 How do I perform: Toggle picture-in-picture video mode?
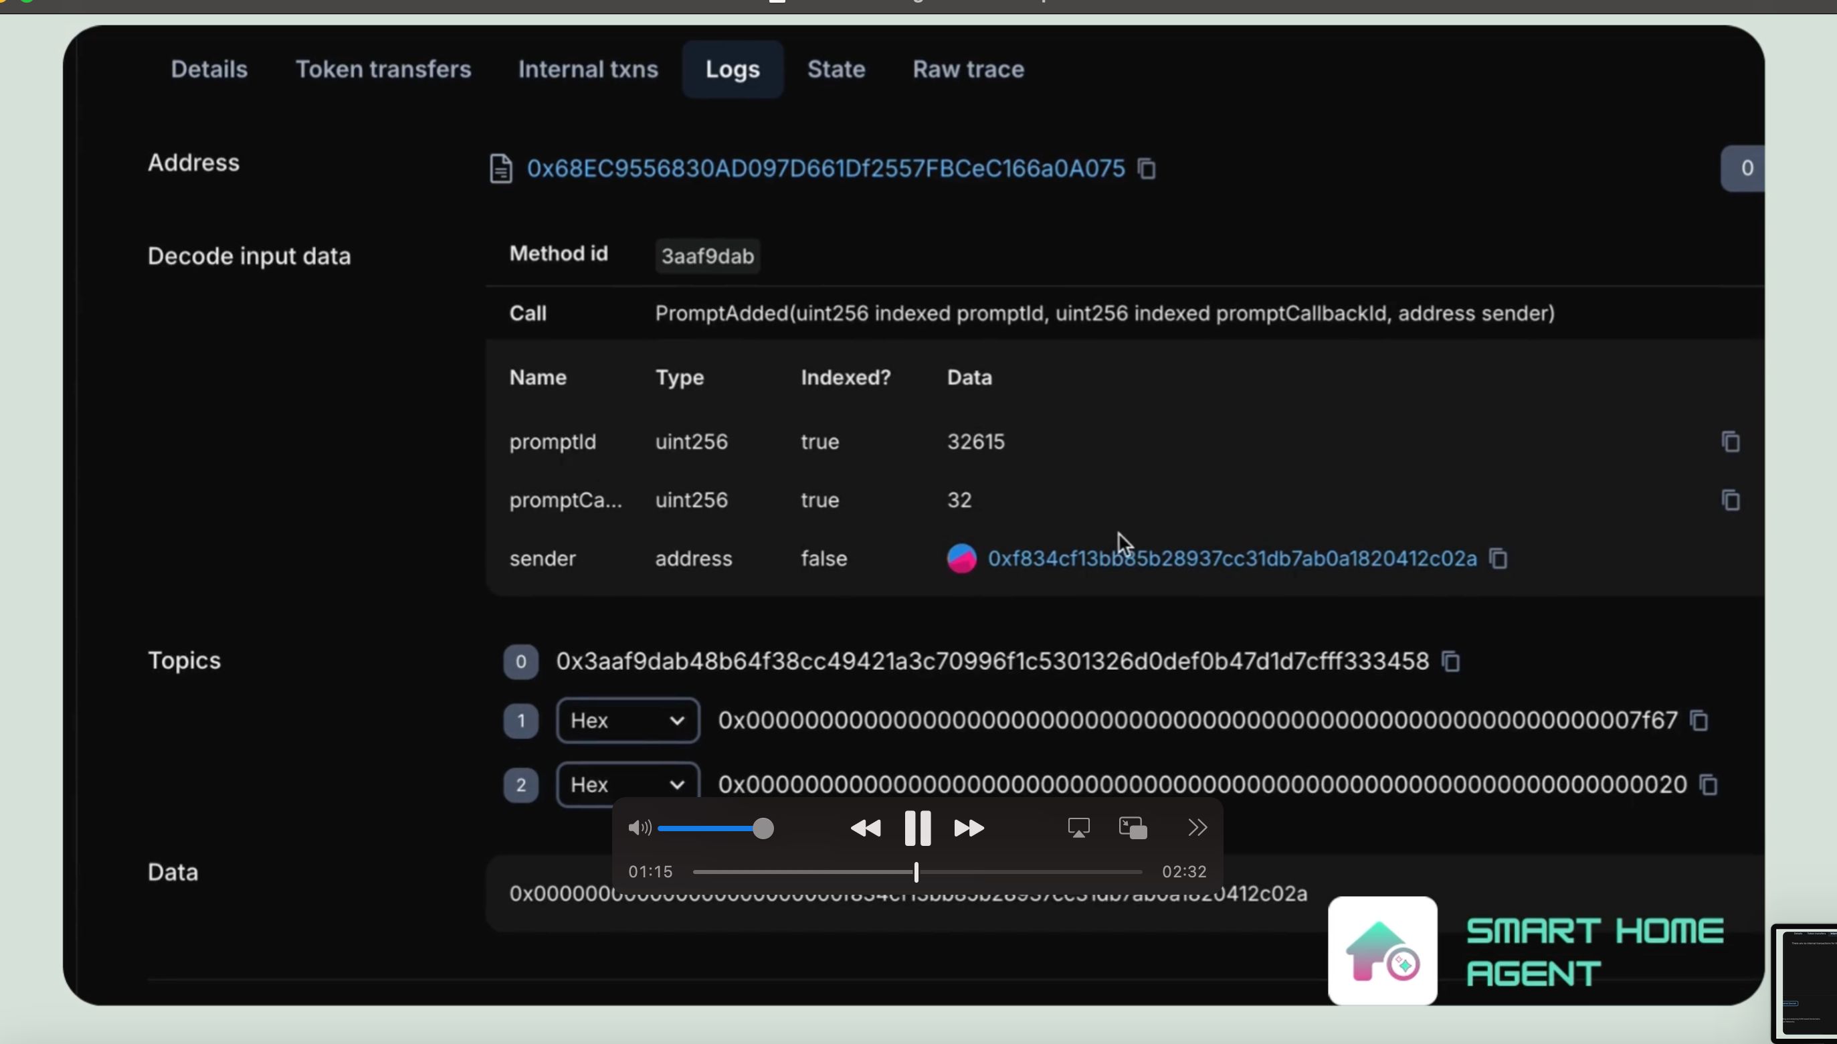pos(1133,828)
